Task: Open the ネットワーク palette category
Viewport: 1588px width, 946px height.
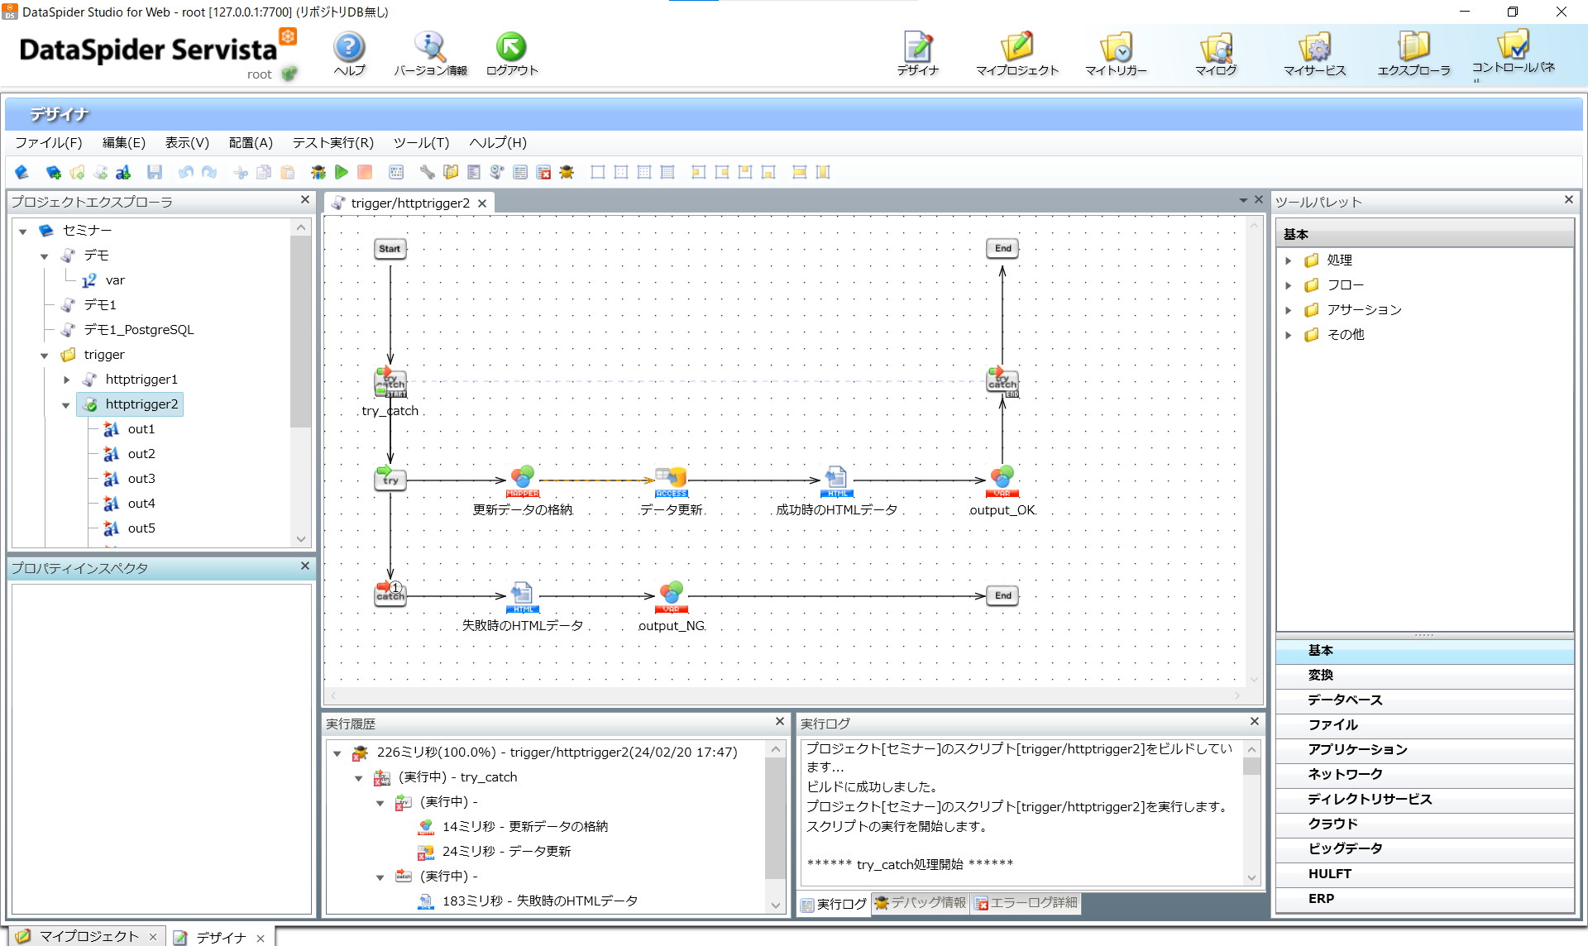Action: click(x=1424, y=775)
